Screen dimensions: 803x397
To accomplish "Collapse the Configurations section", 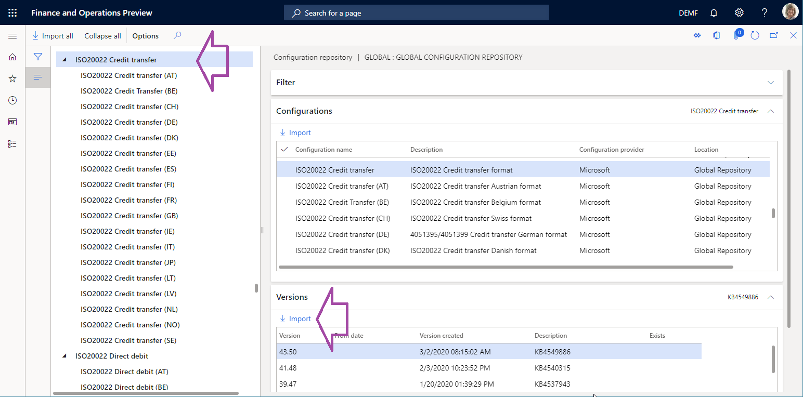I will (770, 111).
